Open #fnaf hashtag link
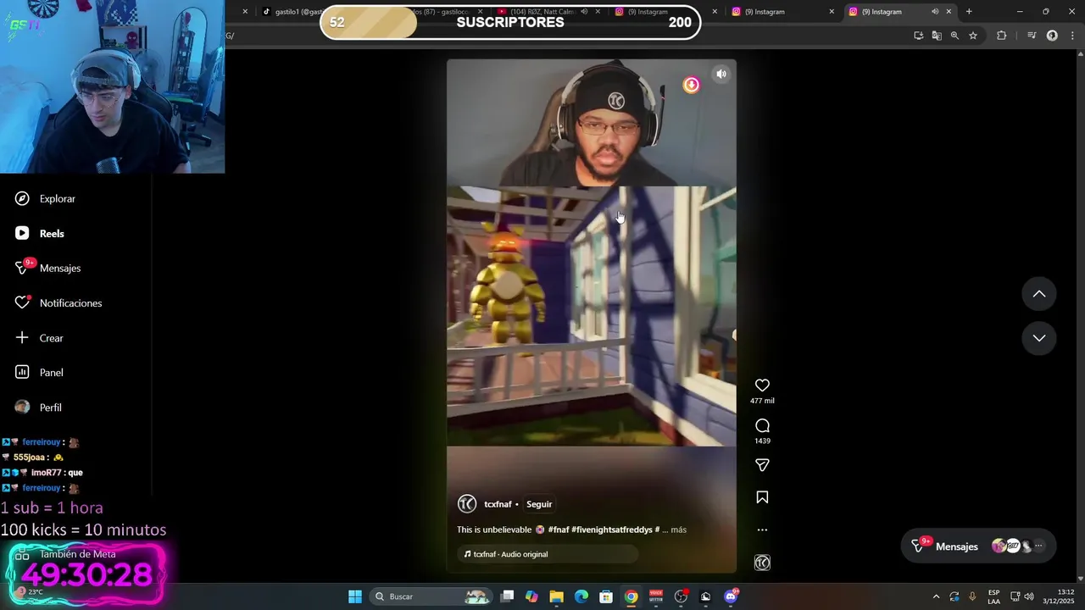 [558, 530]
